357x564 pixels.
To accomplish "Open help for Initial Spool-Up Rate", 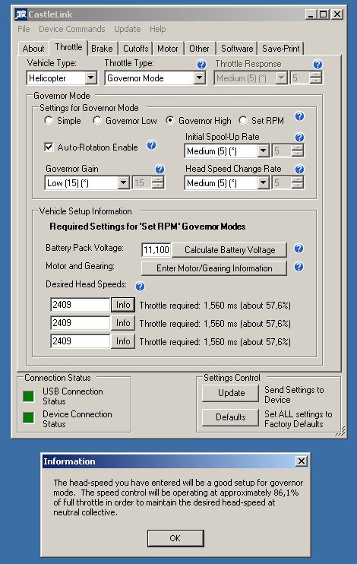I will tap(299, 137).
